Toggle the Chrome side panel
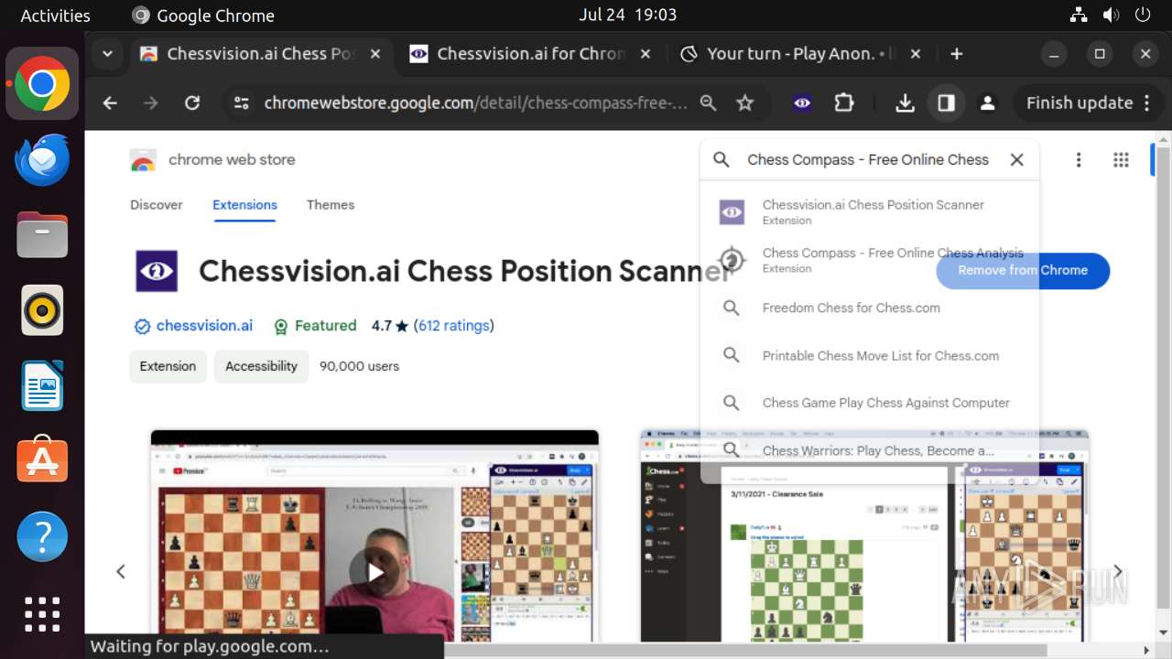1172x659 pixels. (x=946, y=103)
